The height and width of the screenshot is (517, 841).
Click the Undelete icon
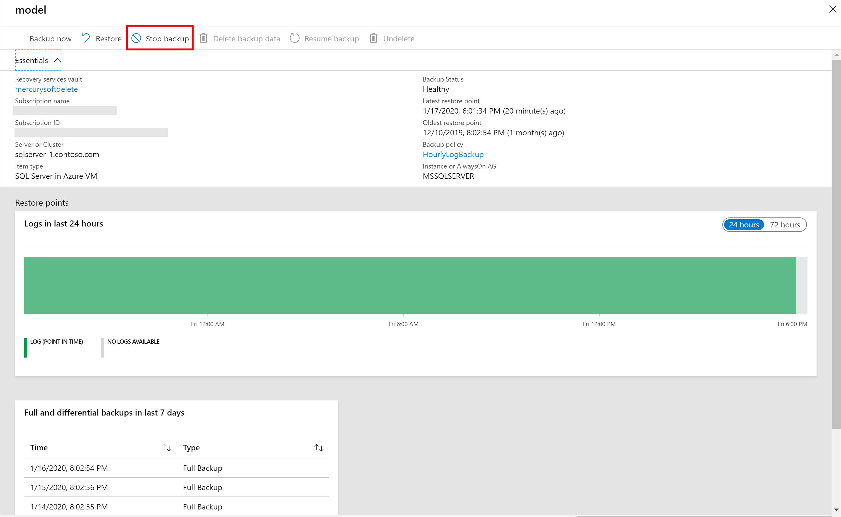tap(374, 38)
